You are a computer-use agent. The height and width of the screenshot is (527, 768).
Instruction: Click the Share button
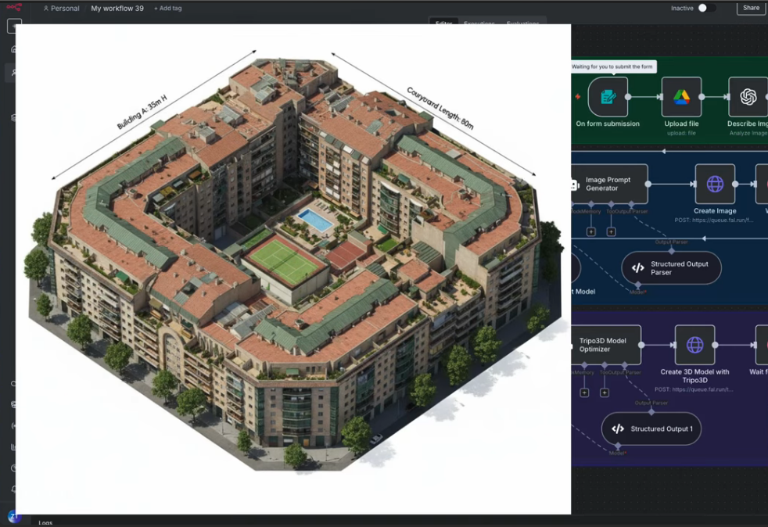751,8
